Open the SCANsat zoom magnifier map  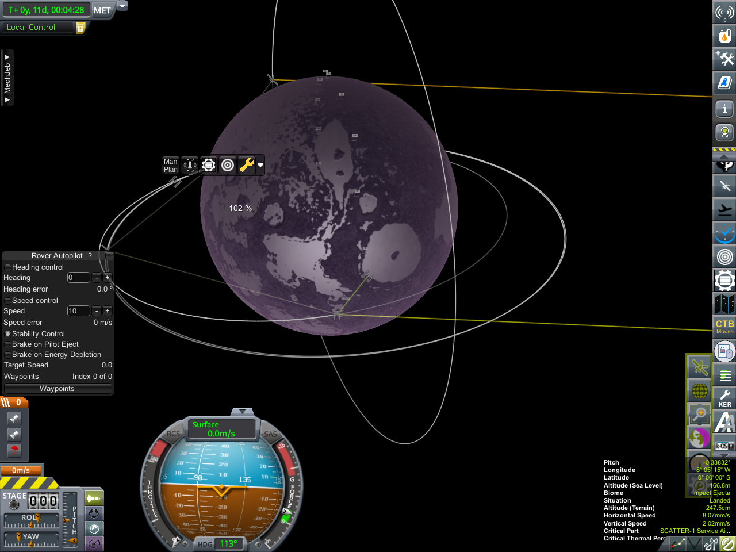click(699, 414)
